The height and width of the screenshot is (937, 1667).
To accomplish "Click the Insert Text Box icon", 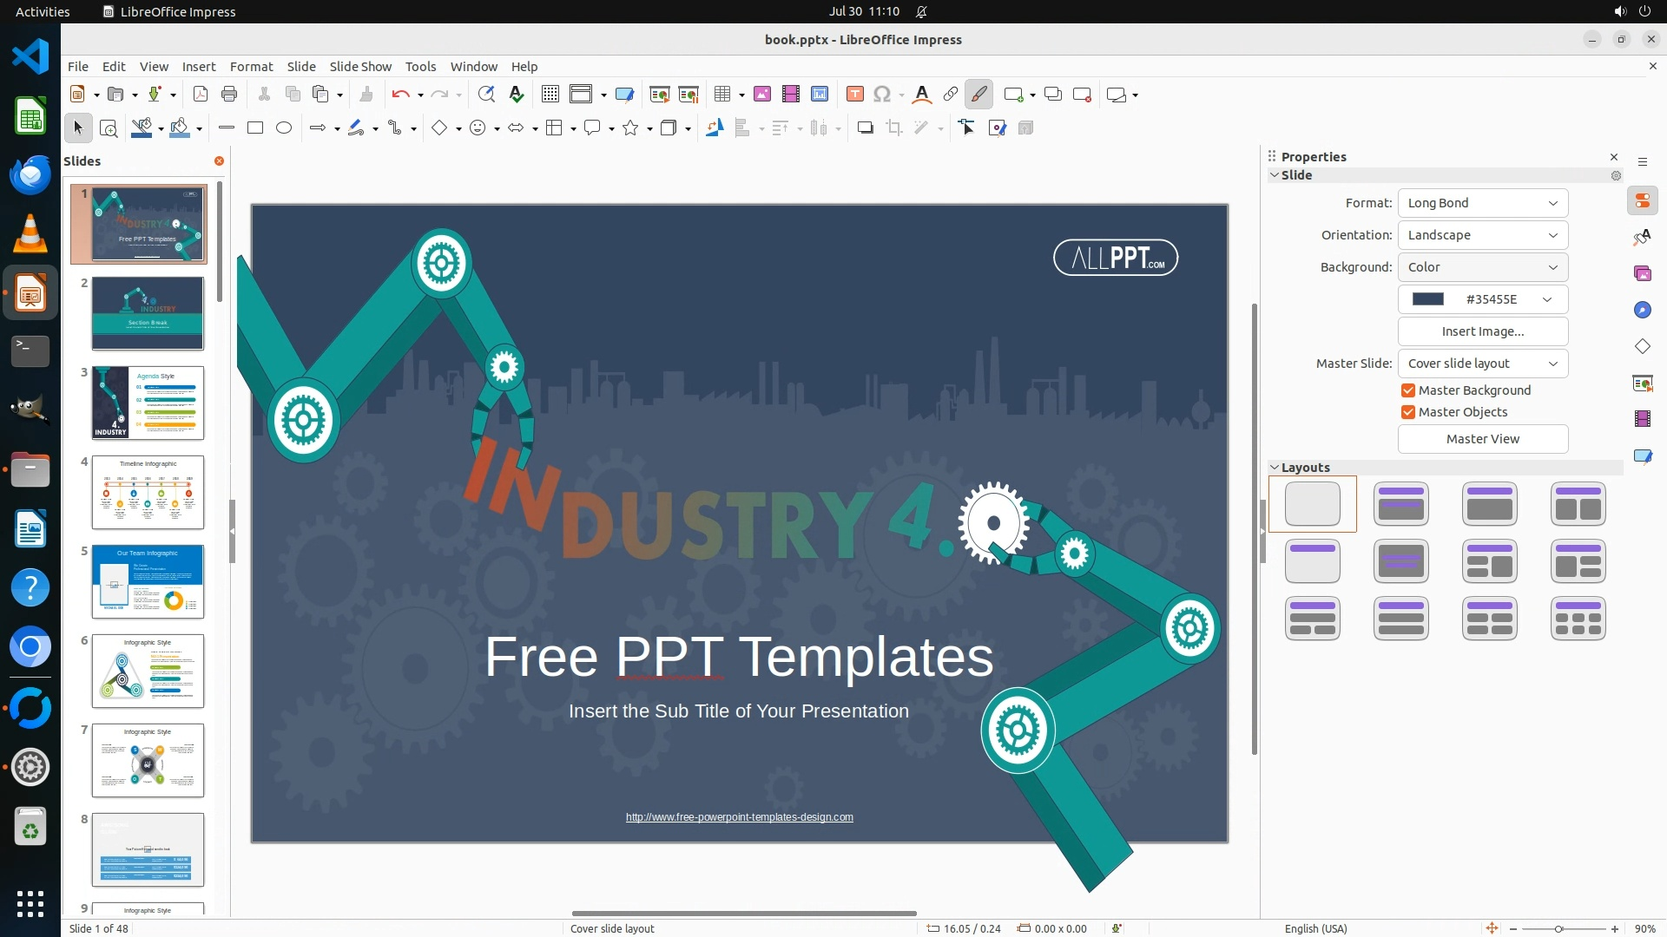I will pyautogui.click(x=854, y=95).
